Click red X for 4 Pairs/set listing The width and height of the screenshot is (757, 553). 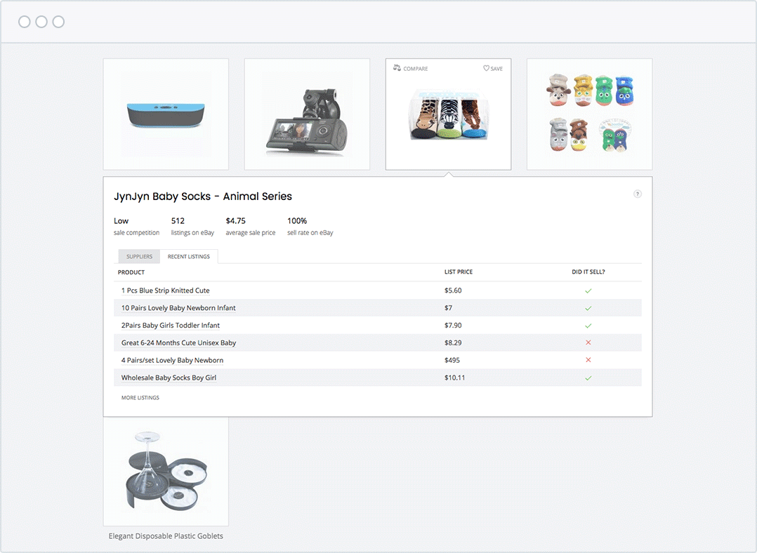pyautogui.click(x=588, y=361)
